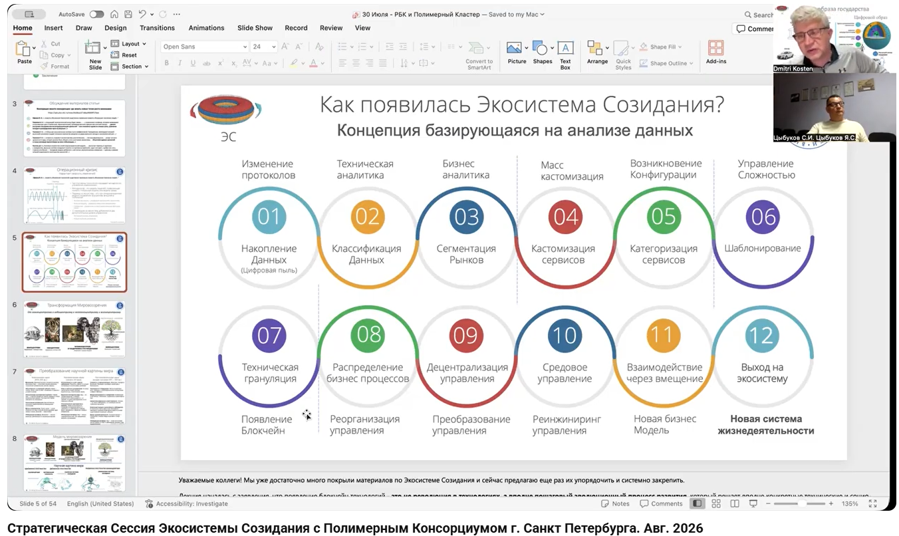The width and height of the screenshot is (899, 536).
Task: Switch to the Slide Show tab
Action: pos(255,28)
